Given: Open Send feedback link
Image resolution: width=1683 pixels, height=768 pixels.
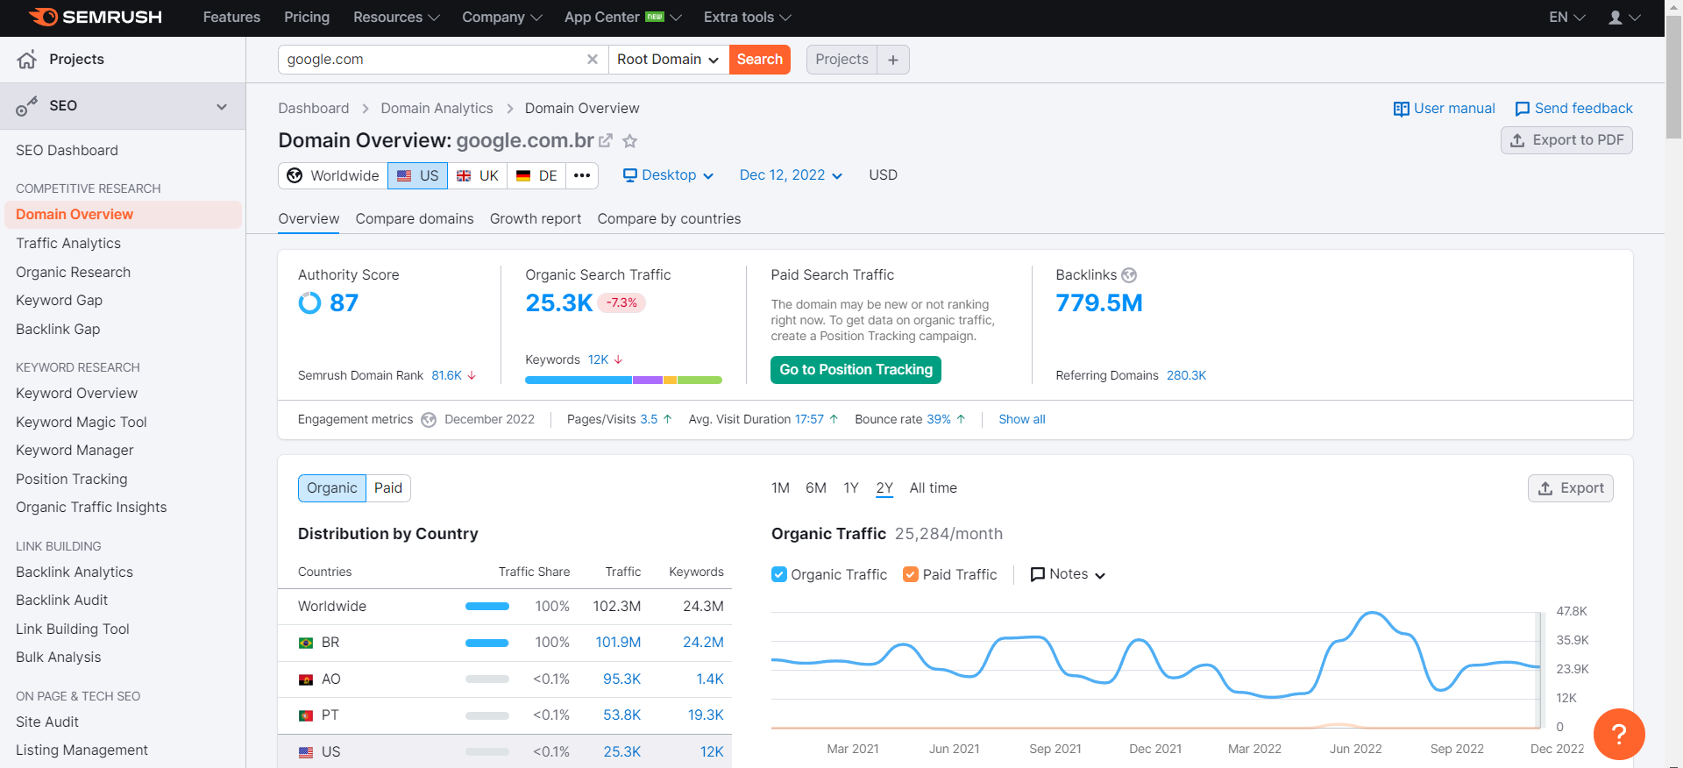Looking at the screenshot, I should click(1573, 109).
